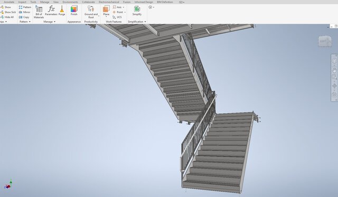Restore the document window in viewport

336,26
